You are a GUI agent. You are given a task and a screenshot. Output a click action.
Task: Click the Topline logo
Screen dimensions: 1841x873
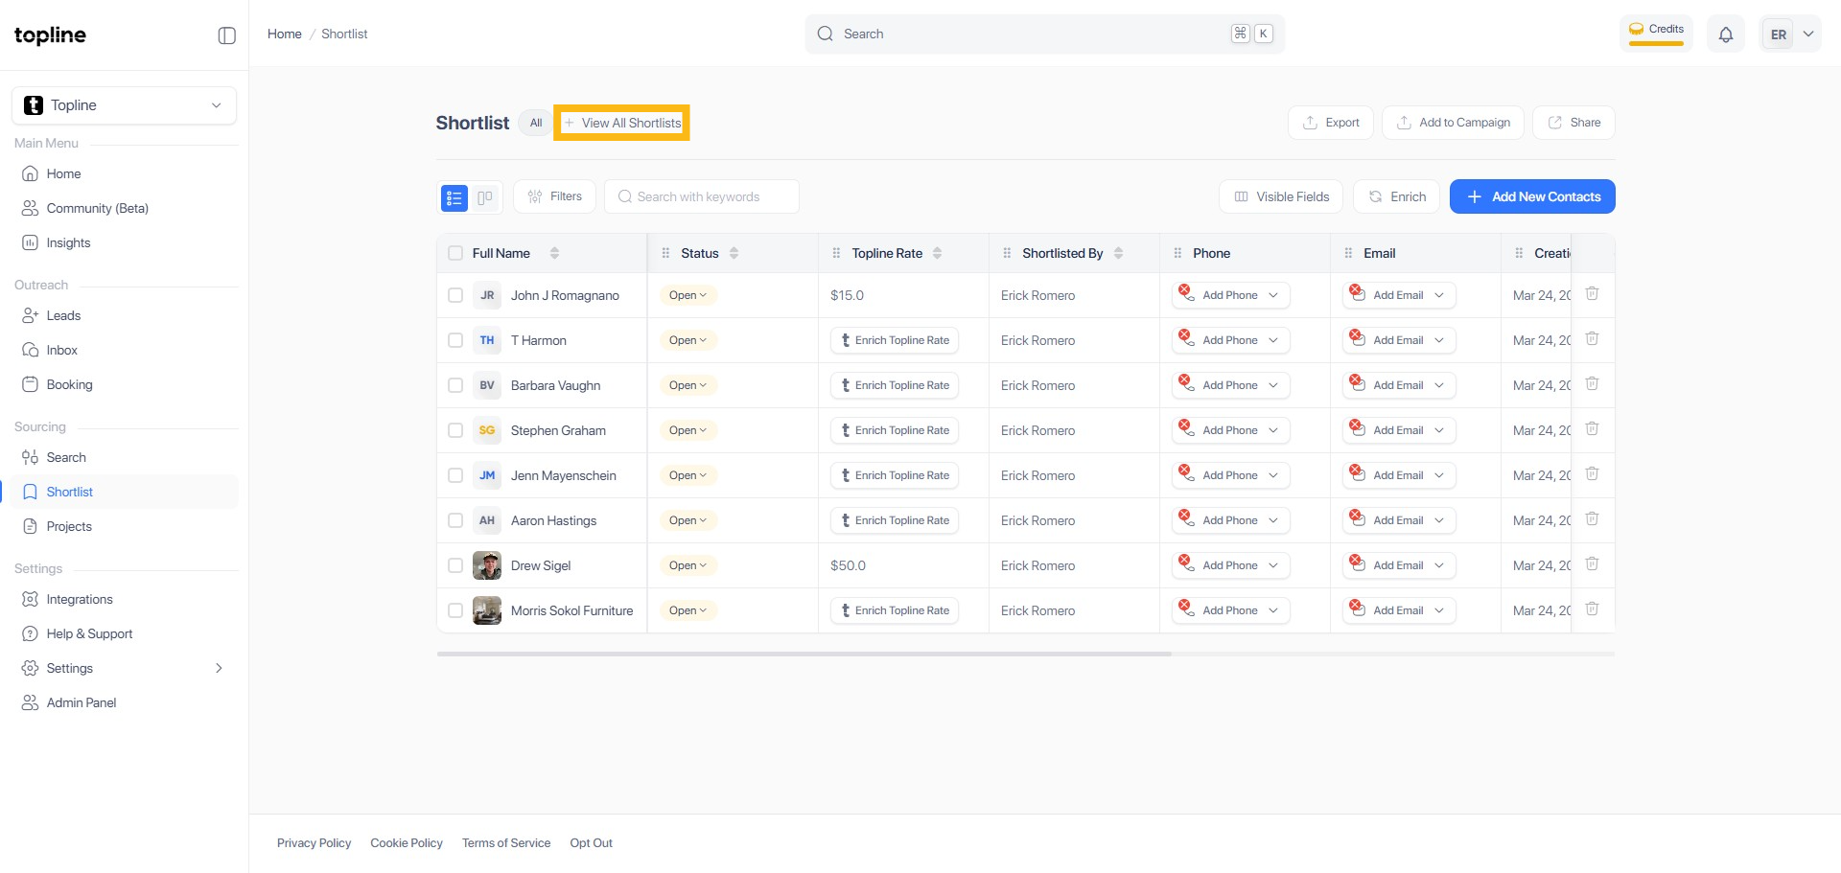pos(50,35)
